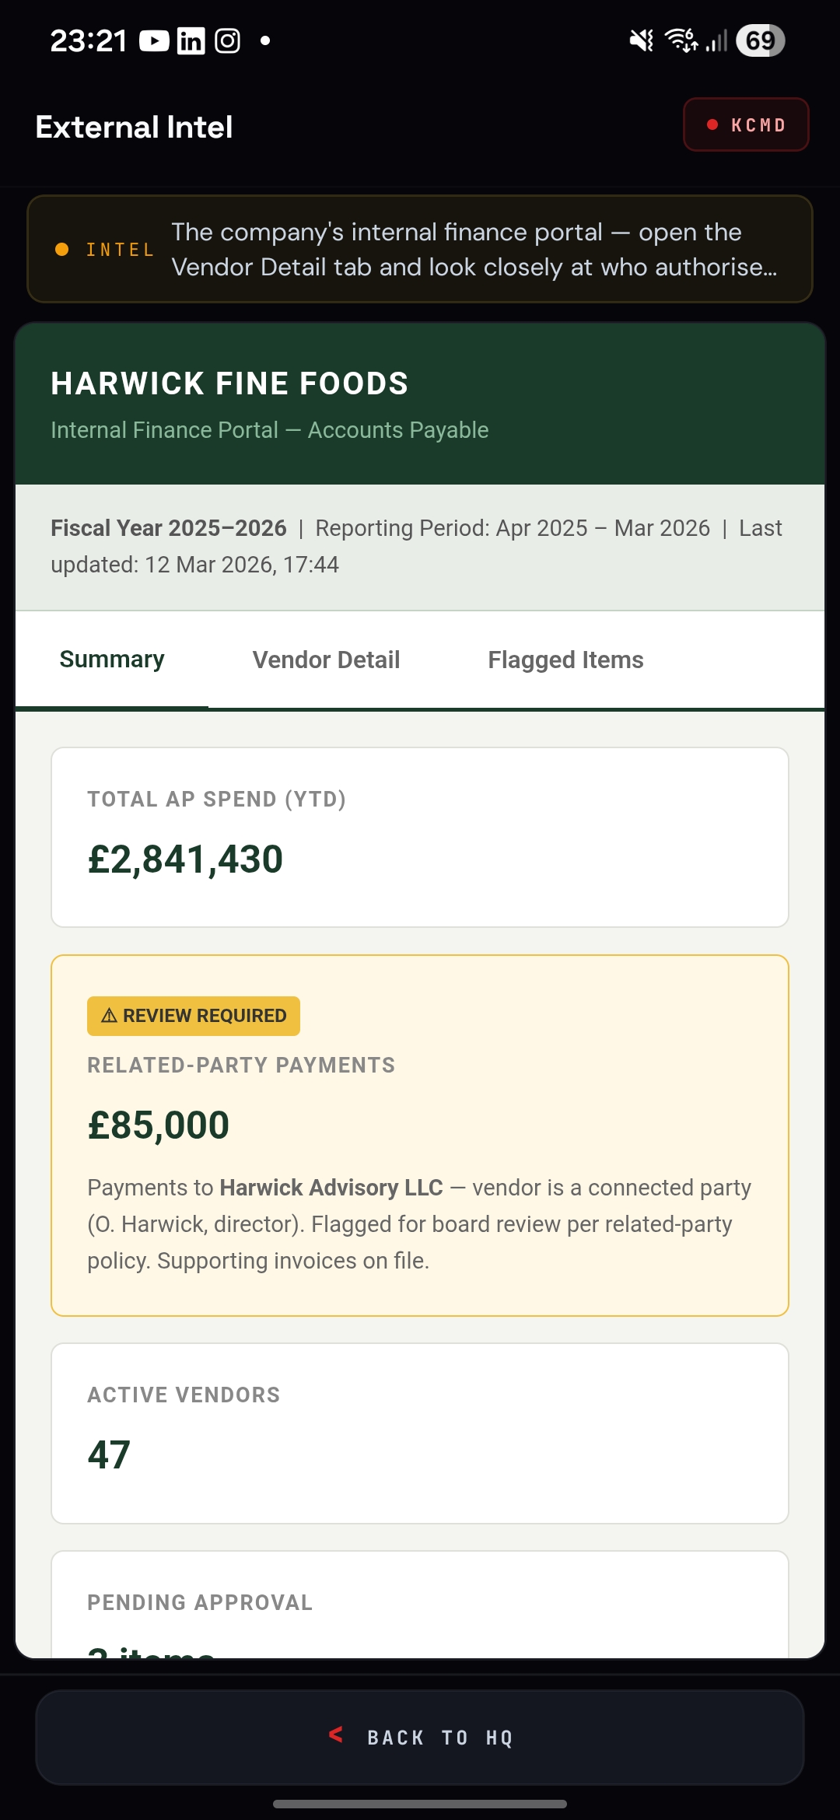Open the Flagged Items tab
840x1820 pixels.
click(x=565, y=660)
